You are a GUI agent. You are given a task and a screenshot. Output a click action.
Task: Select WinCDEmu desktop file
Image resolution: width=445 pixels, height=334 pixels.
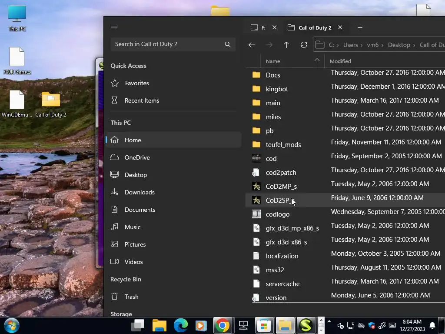17,104
